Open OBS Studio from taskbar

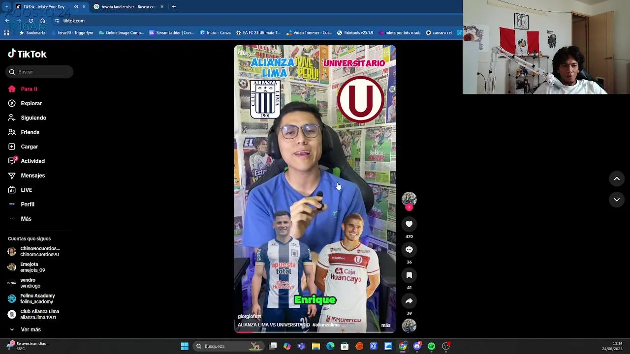point(446,346)
